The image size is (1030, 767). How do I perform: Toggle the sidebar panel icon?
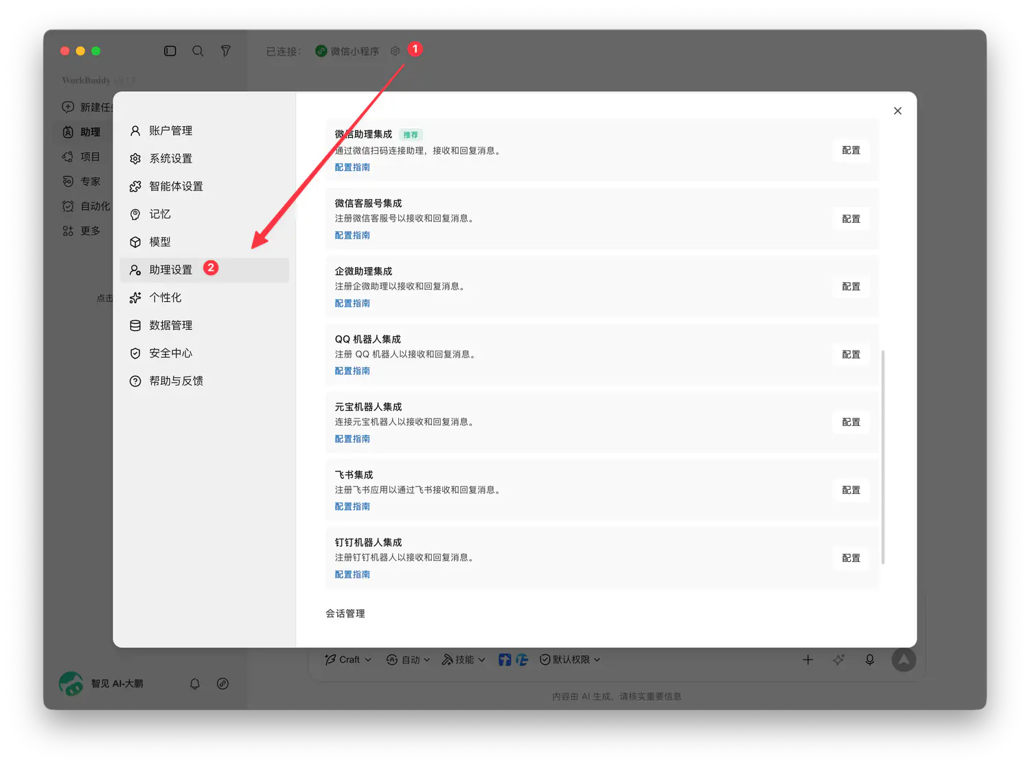coord(170,51)
